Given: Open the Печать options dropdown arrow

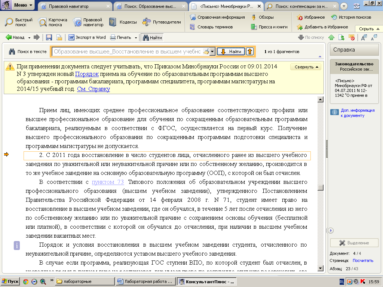Looking at the screenshot, I should point(136,38).
